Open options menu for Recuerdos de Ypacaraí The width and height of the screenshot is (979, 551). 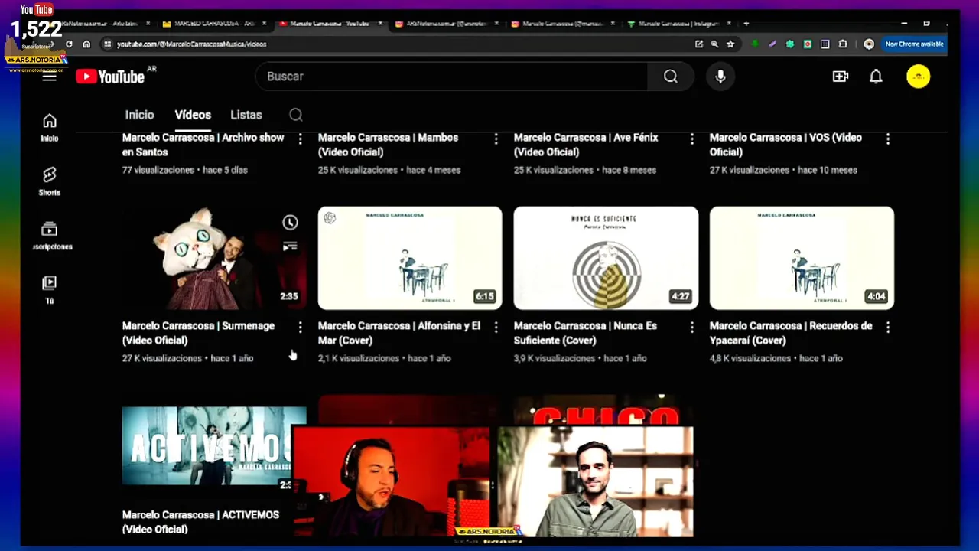tap(887, 327)
